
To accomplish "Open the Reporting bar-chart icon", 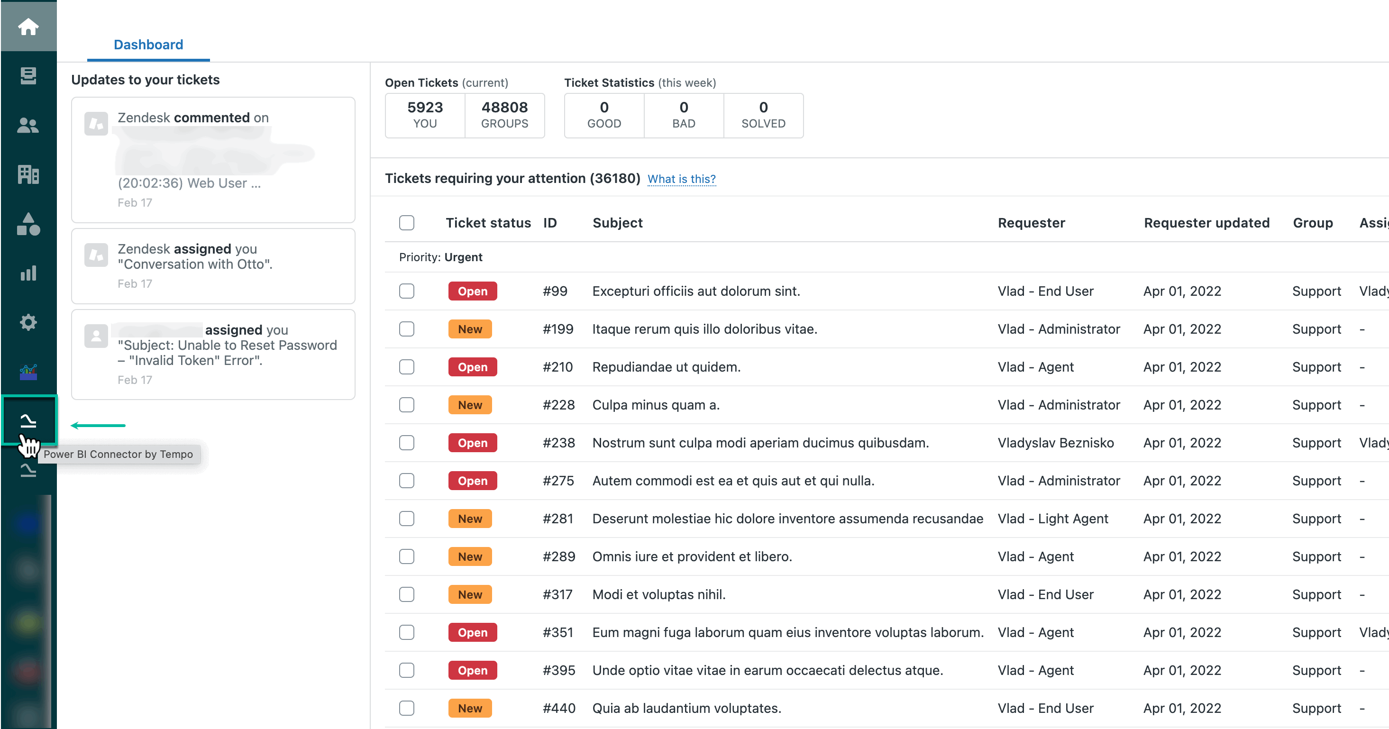I will pos(28,273).
